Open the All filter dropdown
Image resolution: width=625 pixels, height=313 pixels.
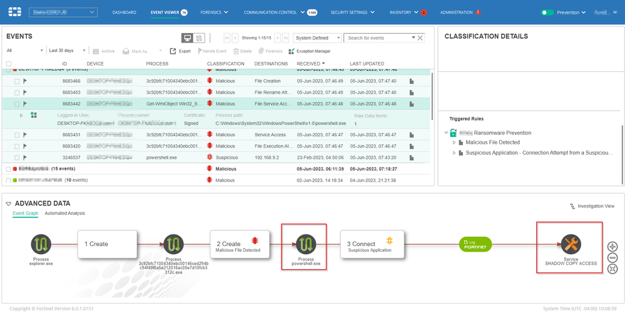pos(25,51)
